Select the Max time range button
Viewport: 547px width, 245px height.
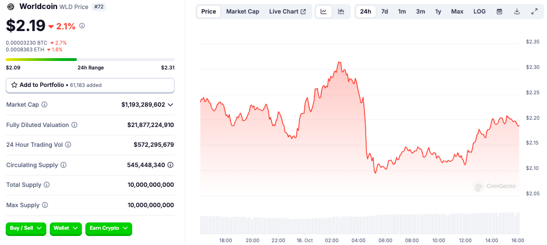point(457,11)
